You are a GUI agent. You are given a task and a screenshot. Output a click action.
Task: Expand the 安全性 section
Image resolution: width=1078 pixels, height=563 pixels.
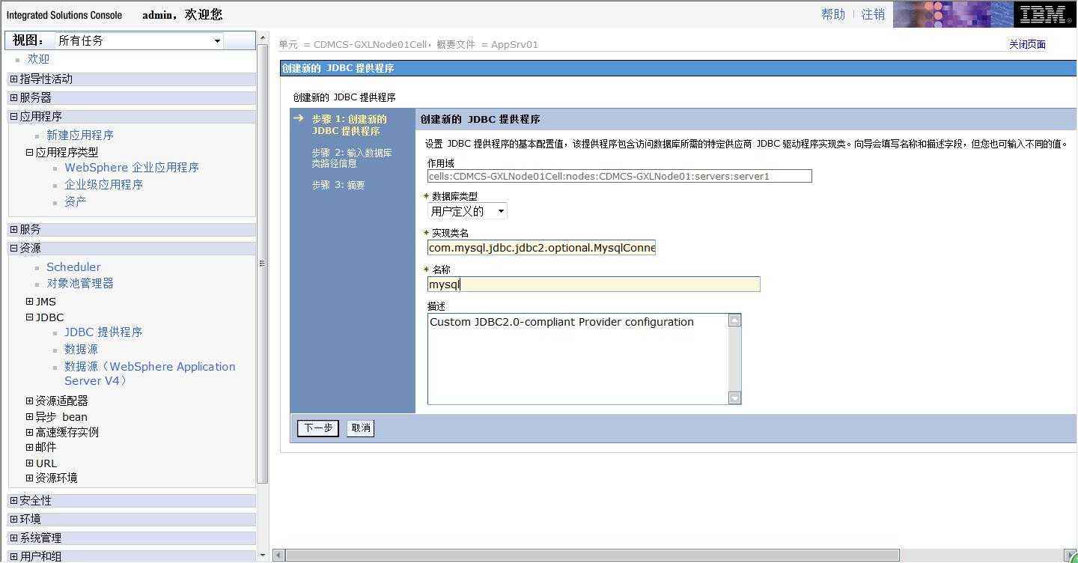(13, 500)
